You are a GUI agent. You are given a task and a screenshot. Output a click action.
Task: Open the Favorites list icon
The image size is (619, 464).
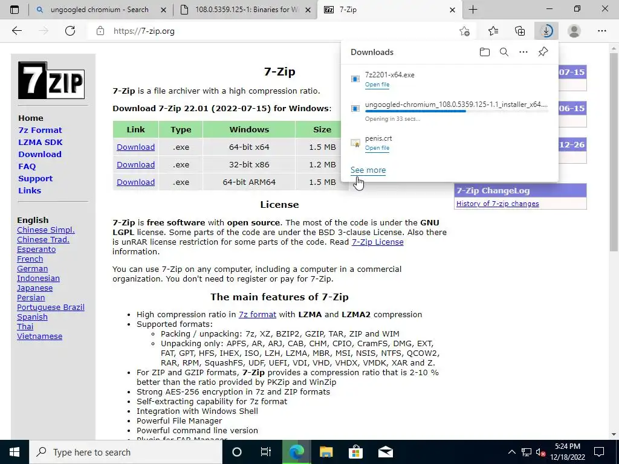[493, 31]
